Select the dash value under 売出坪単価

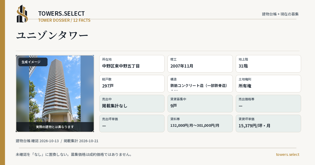[x=104, y=126]
